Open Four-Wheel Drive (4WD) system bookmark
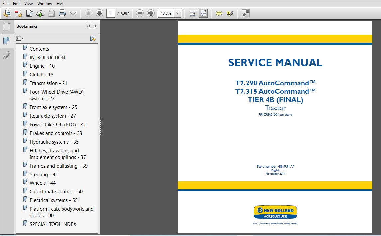This screenshot has width=381, height=236. coord(57,95)
